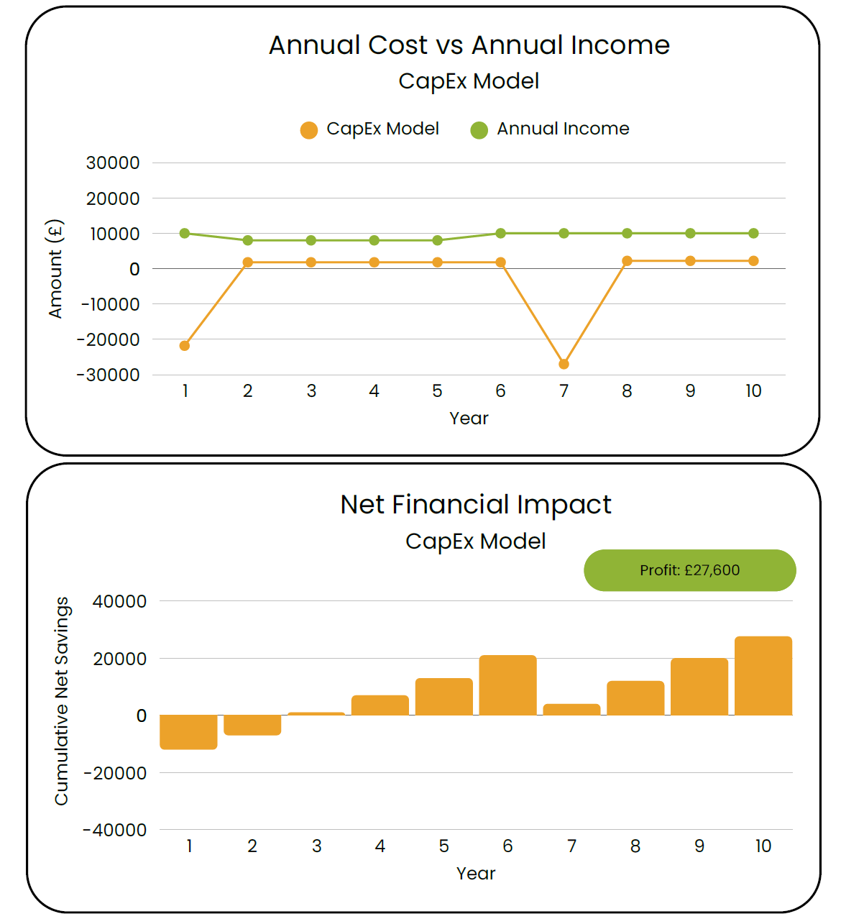Select CapEx low point at year 7
Image resolution: width=841 pixels, height=919 pixels.
(x=564, y=365)
